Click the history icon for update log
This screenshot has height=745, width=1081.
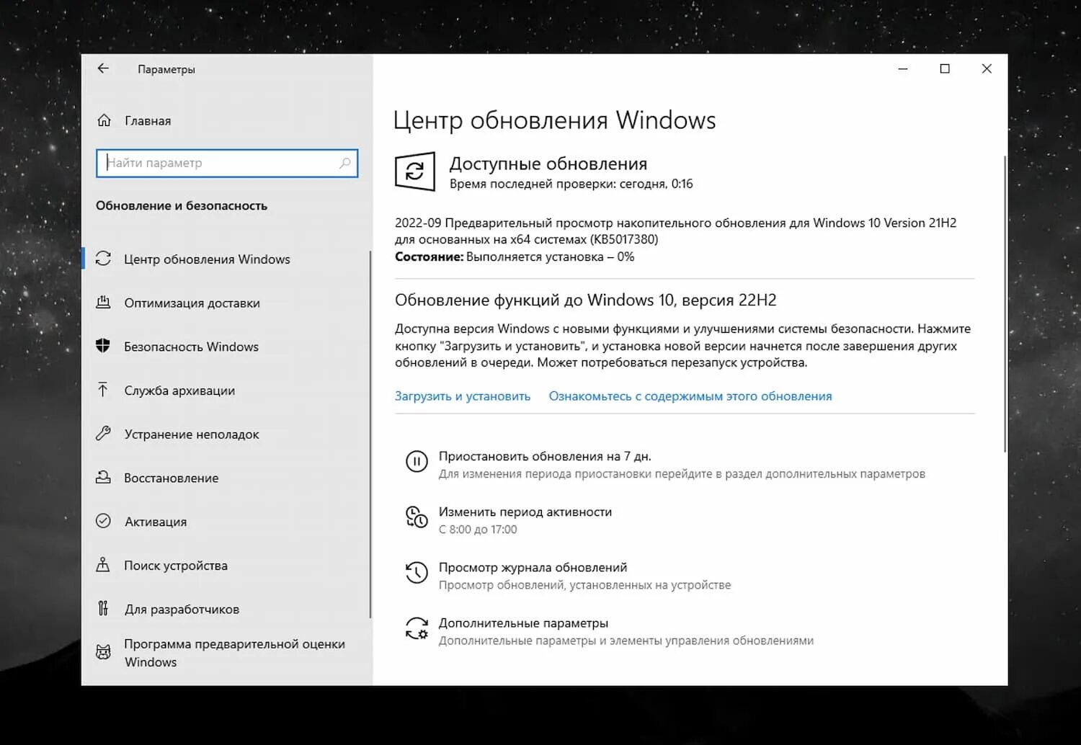[417, 572]
